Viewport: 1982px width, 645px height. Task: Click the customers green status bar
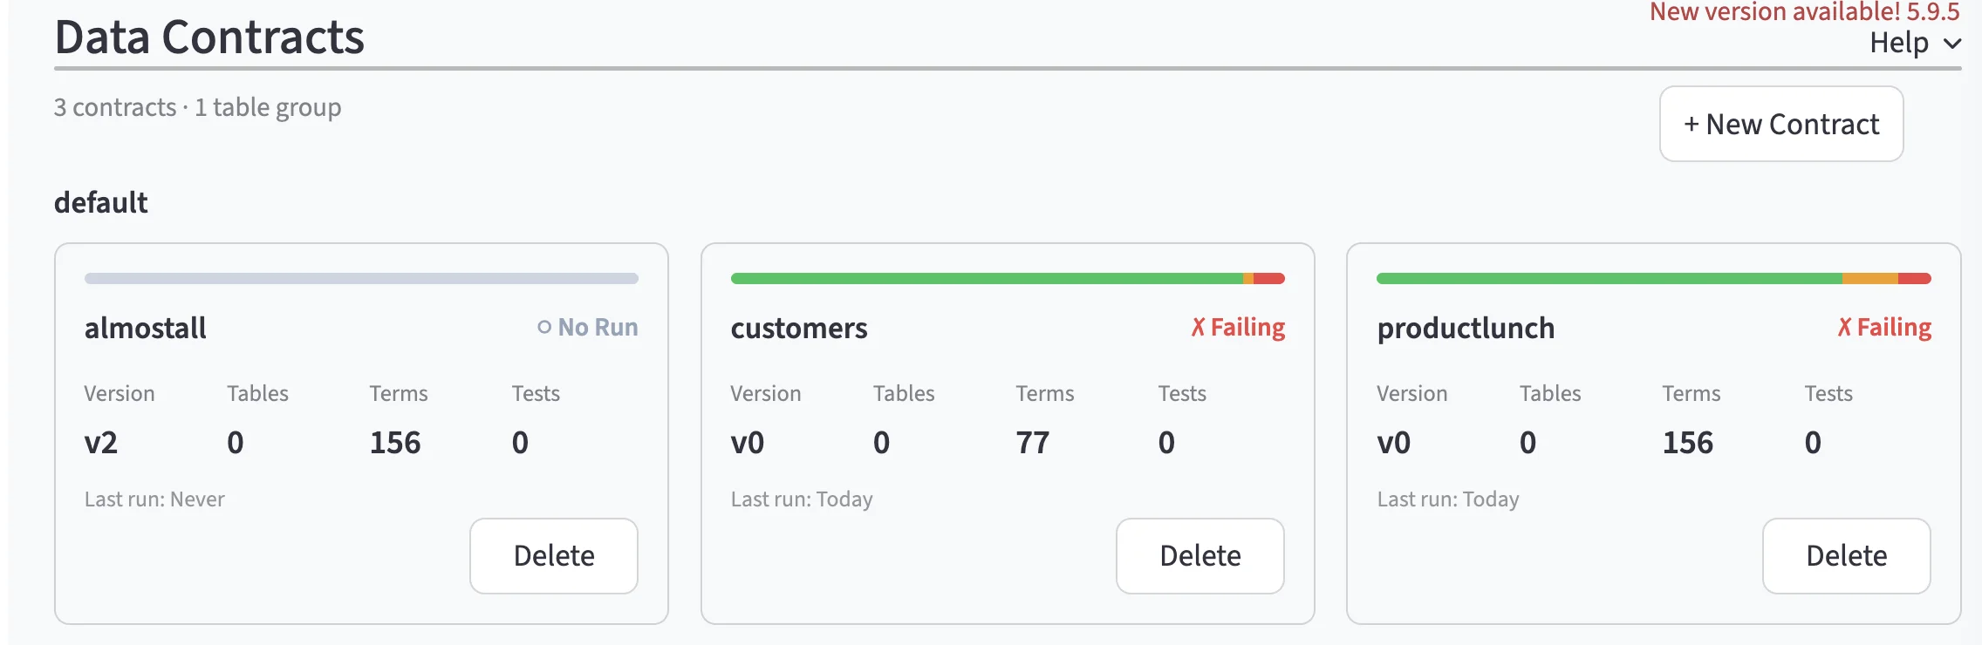tap(986, 279)
